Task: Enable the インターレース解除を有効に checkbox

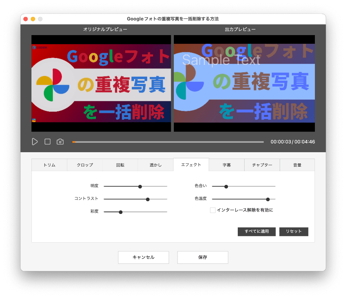Action: click(213, 210)
